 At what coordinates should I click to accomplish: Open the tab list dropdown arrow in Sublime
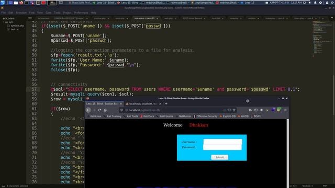332,18
